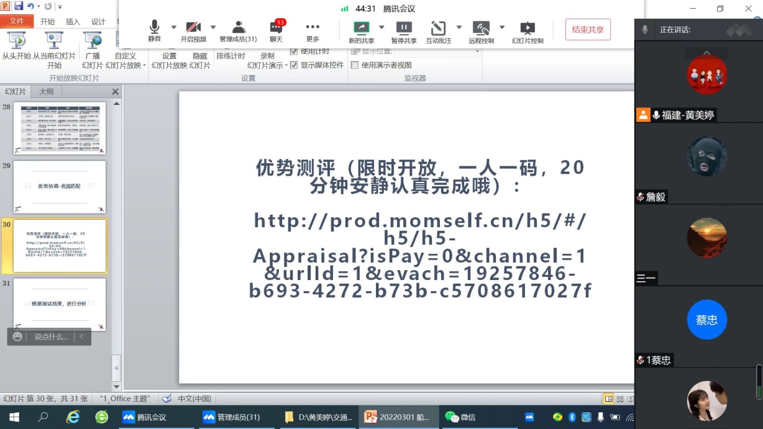Open the 聊天 chat with 13 unread
763x429 pixels.
276,30
